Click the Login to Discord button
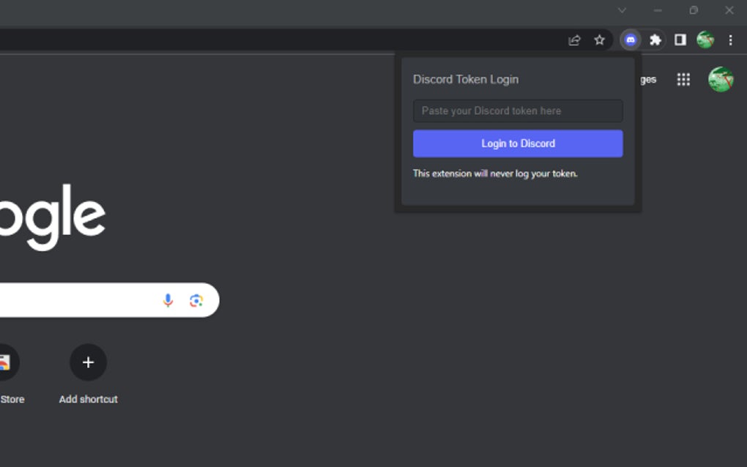The image size is (747, 467). pyautogui.click(x=517, y=143)
